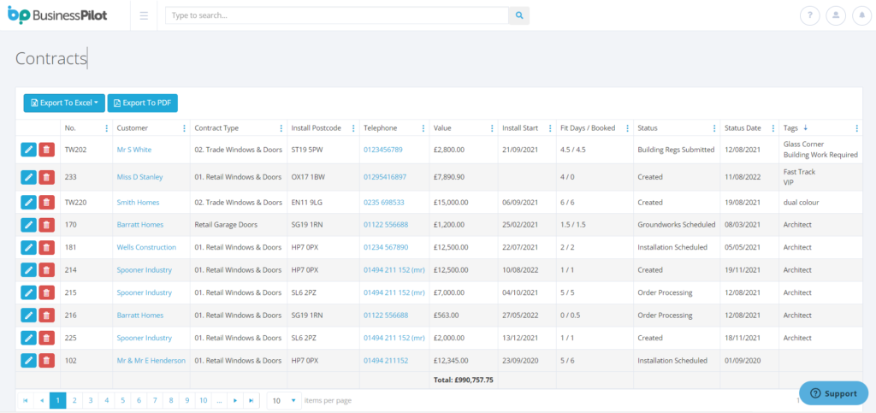The width and height of the screenshot is (876, 413).
Task: Open the No. column options menu
Action: 107,128
